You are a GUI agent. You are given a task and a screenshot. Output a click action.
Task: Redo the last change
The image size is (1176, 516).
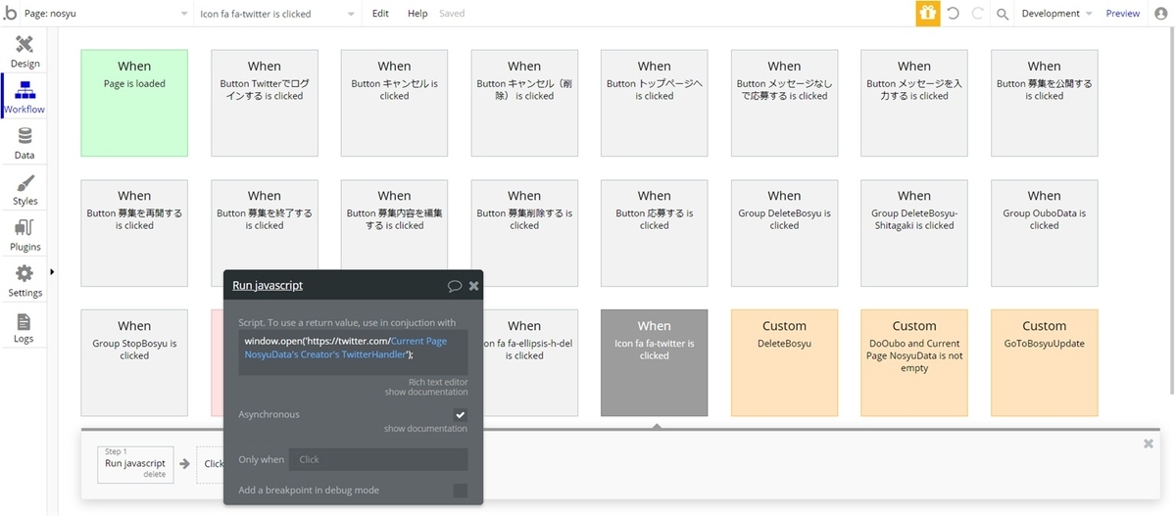(x=977, y=14)
